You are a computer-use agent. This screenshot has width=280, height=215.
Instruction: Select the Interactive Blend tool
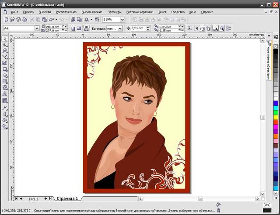5,101
